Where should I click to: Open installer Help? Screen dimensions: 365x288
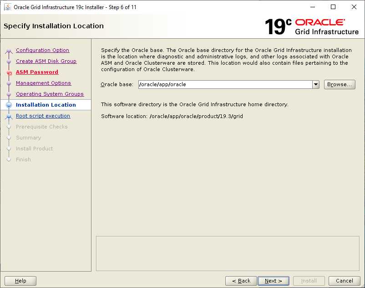click(20, 281)
